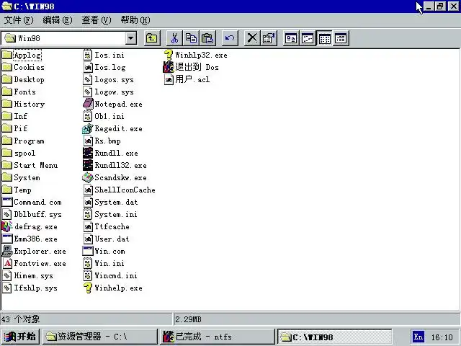Select the 退出到 Dos shortcut icon

coord(169,67)
